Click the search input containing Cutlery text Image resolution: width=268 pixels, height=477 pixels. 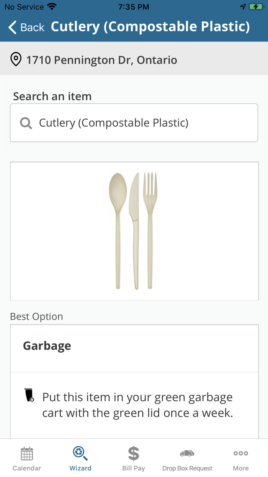pos(134,122)
